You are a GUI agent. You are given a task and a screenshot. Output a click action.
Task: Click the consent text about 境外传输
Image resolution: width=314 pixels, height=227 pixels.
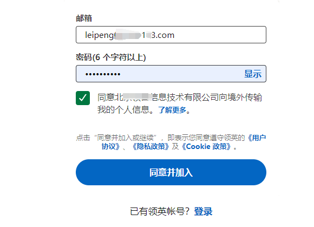[180, 98]
